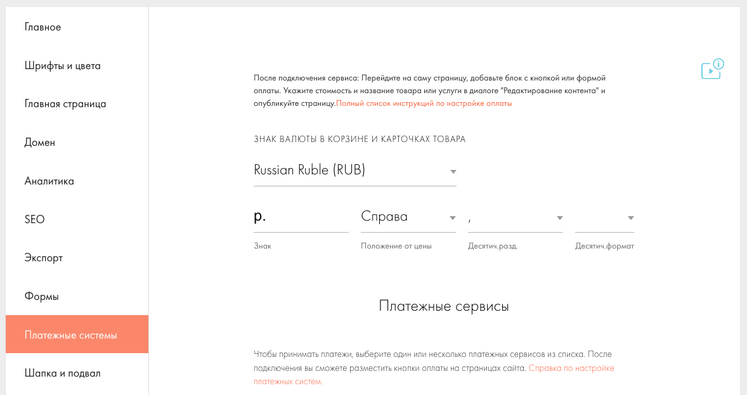Open Полный список инструкций по настройке оплаты link
The height and width of the screenshot is (395, 747).
click(424, 104)
